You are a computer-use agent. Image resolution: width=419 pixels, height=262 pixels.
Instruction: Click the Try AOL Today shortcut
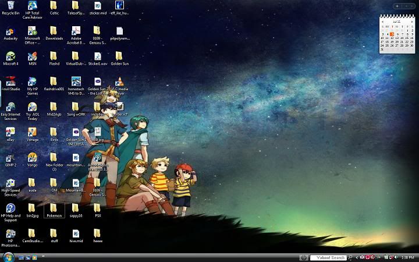[33, 111]
